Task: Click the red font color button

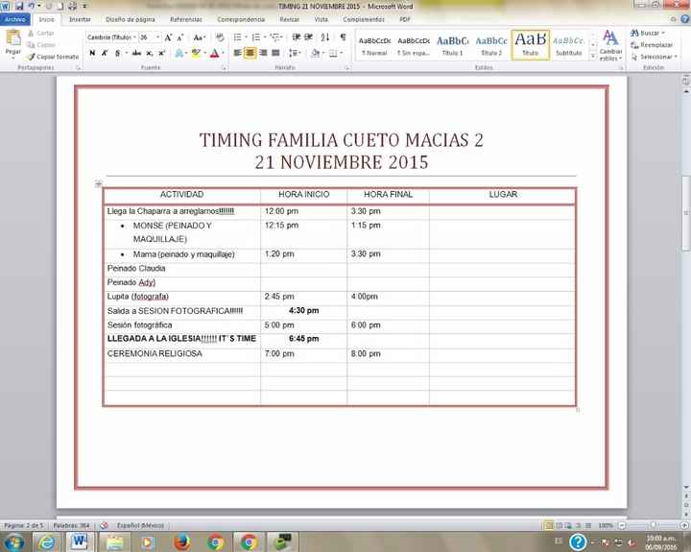Action: 215,53
